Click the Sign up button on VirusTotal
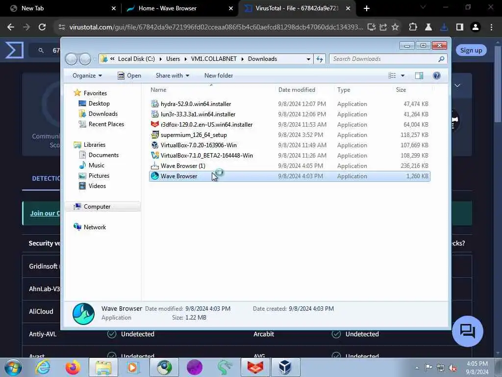The image size is (502, 377). 471,51
